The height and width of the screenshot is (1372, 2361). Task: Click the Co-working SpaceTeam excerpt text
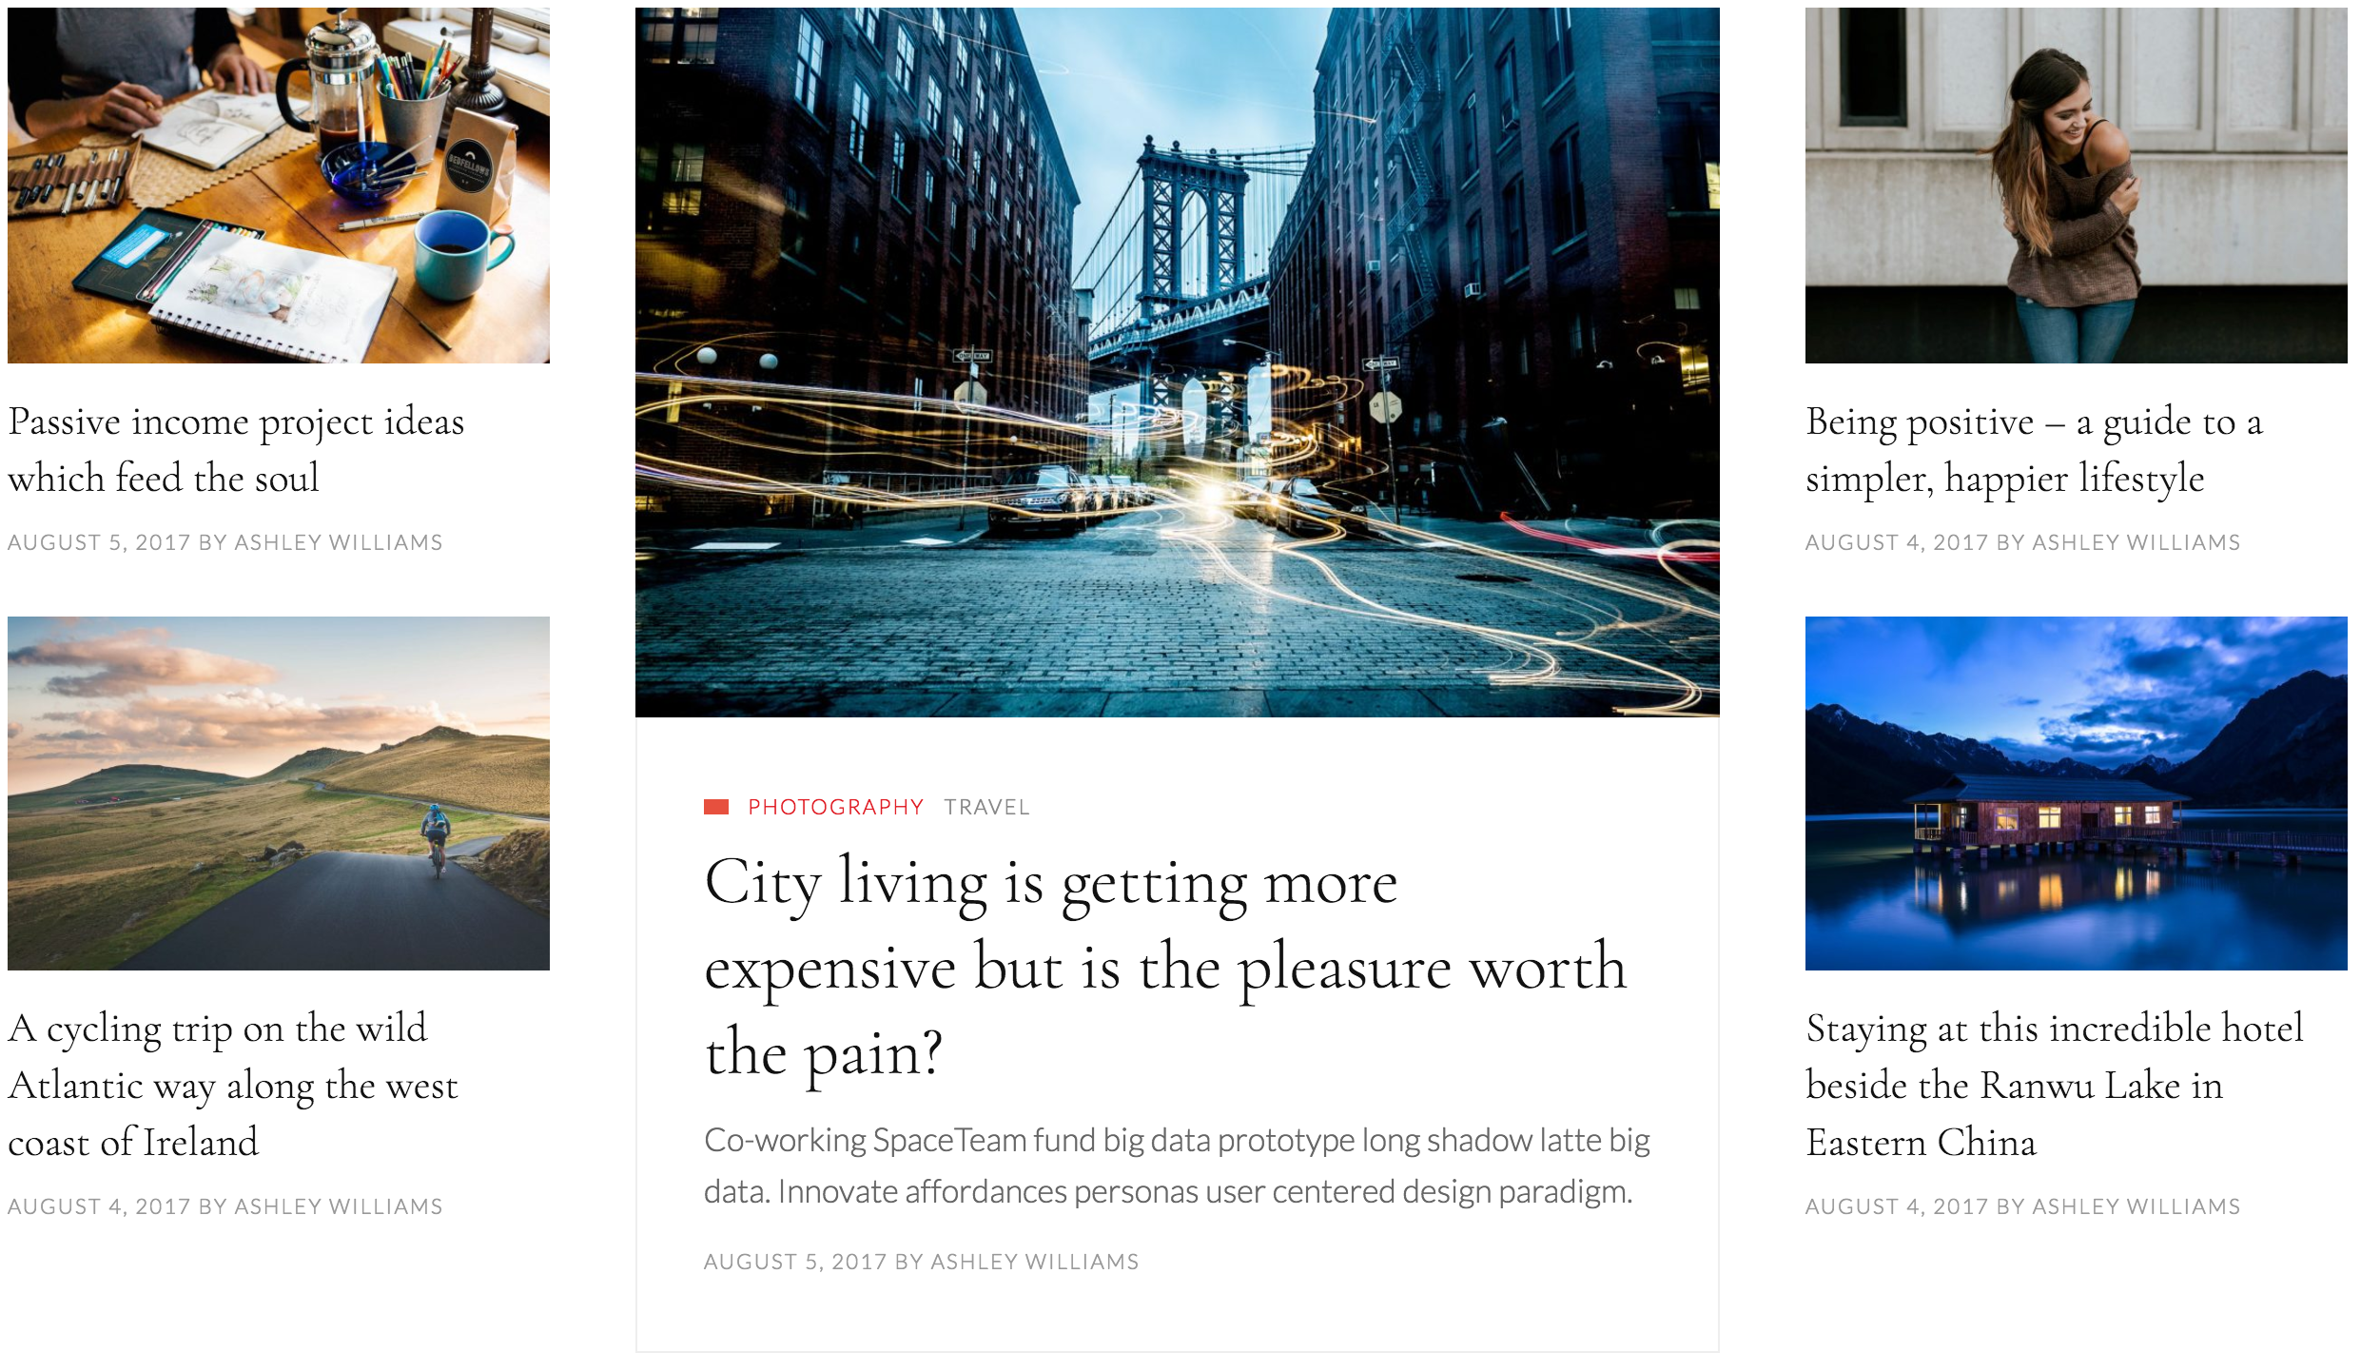(x=1177, y=1166)
